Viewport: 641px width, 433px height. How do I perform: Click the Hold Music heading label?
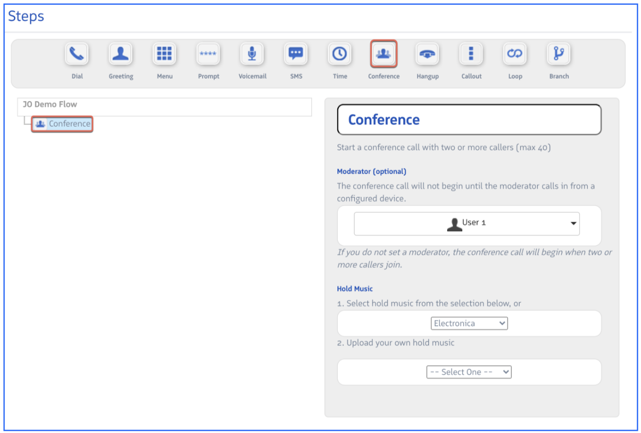point(355,289)
